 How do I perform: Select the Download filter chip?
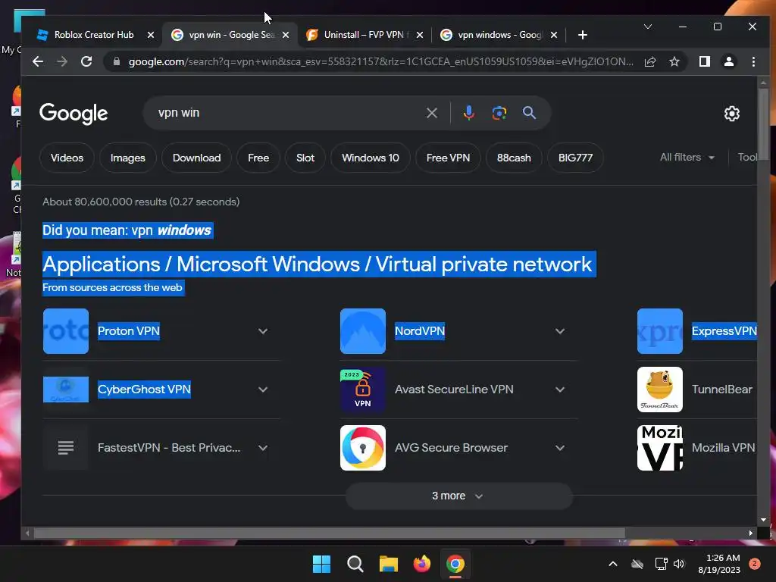(x=196, y=158)
